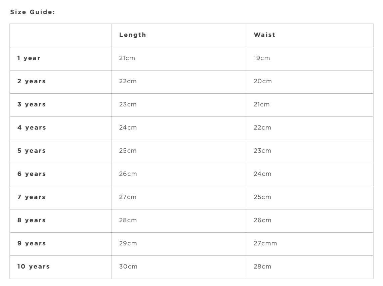Click the 6 years row label

click(x=32, y=174)
